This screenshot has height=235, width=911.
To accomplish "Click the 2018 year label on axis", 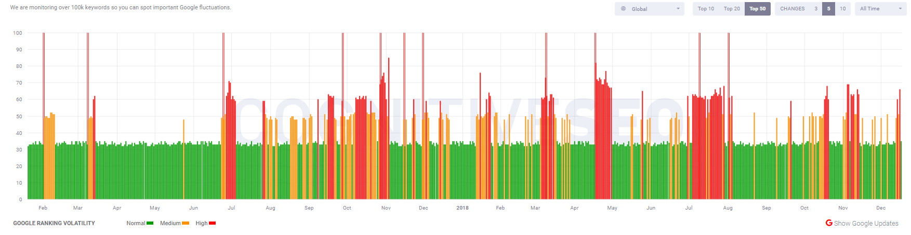I will click(x=463, y=208).
